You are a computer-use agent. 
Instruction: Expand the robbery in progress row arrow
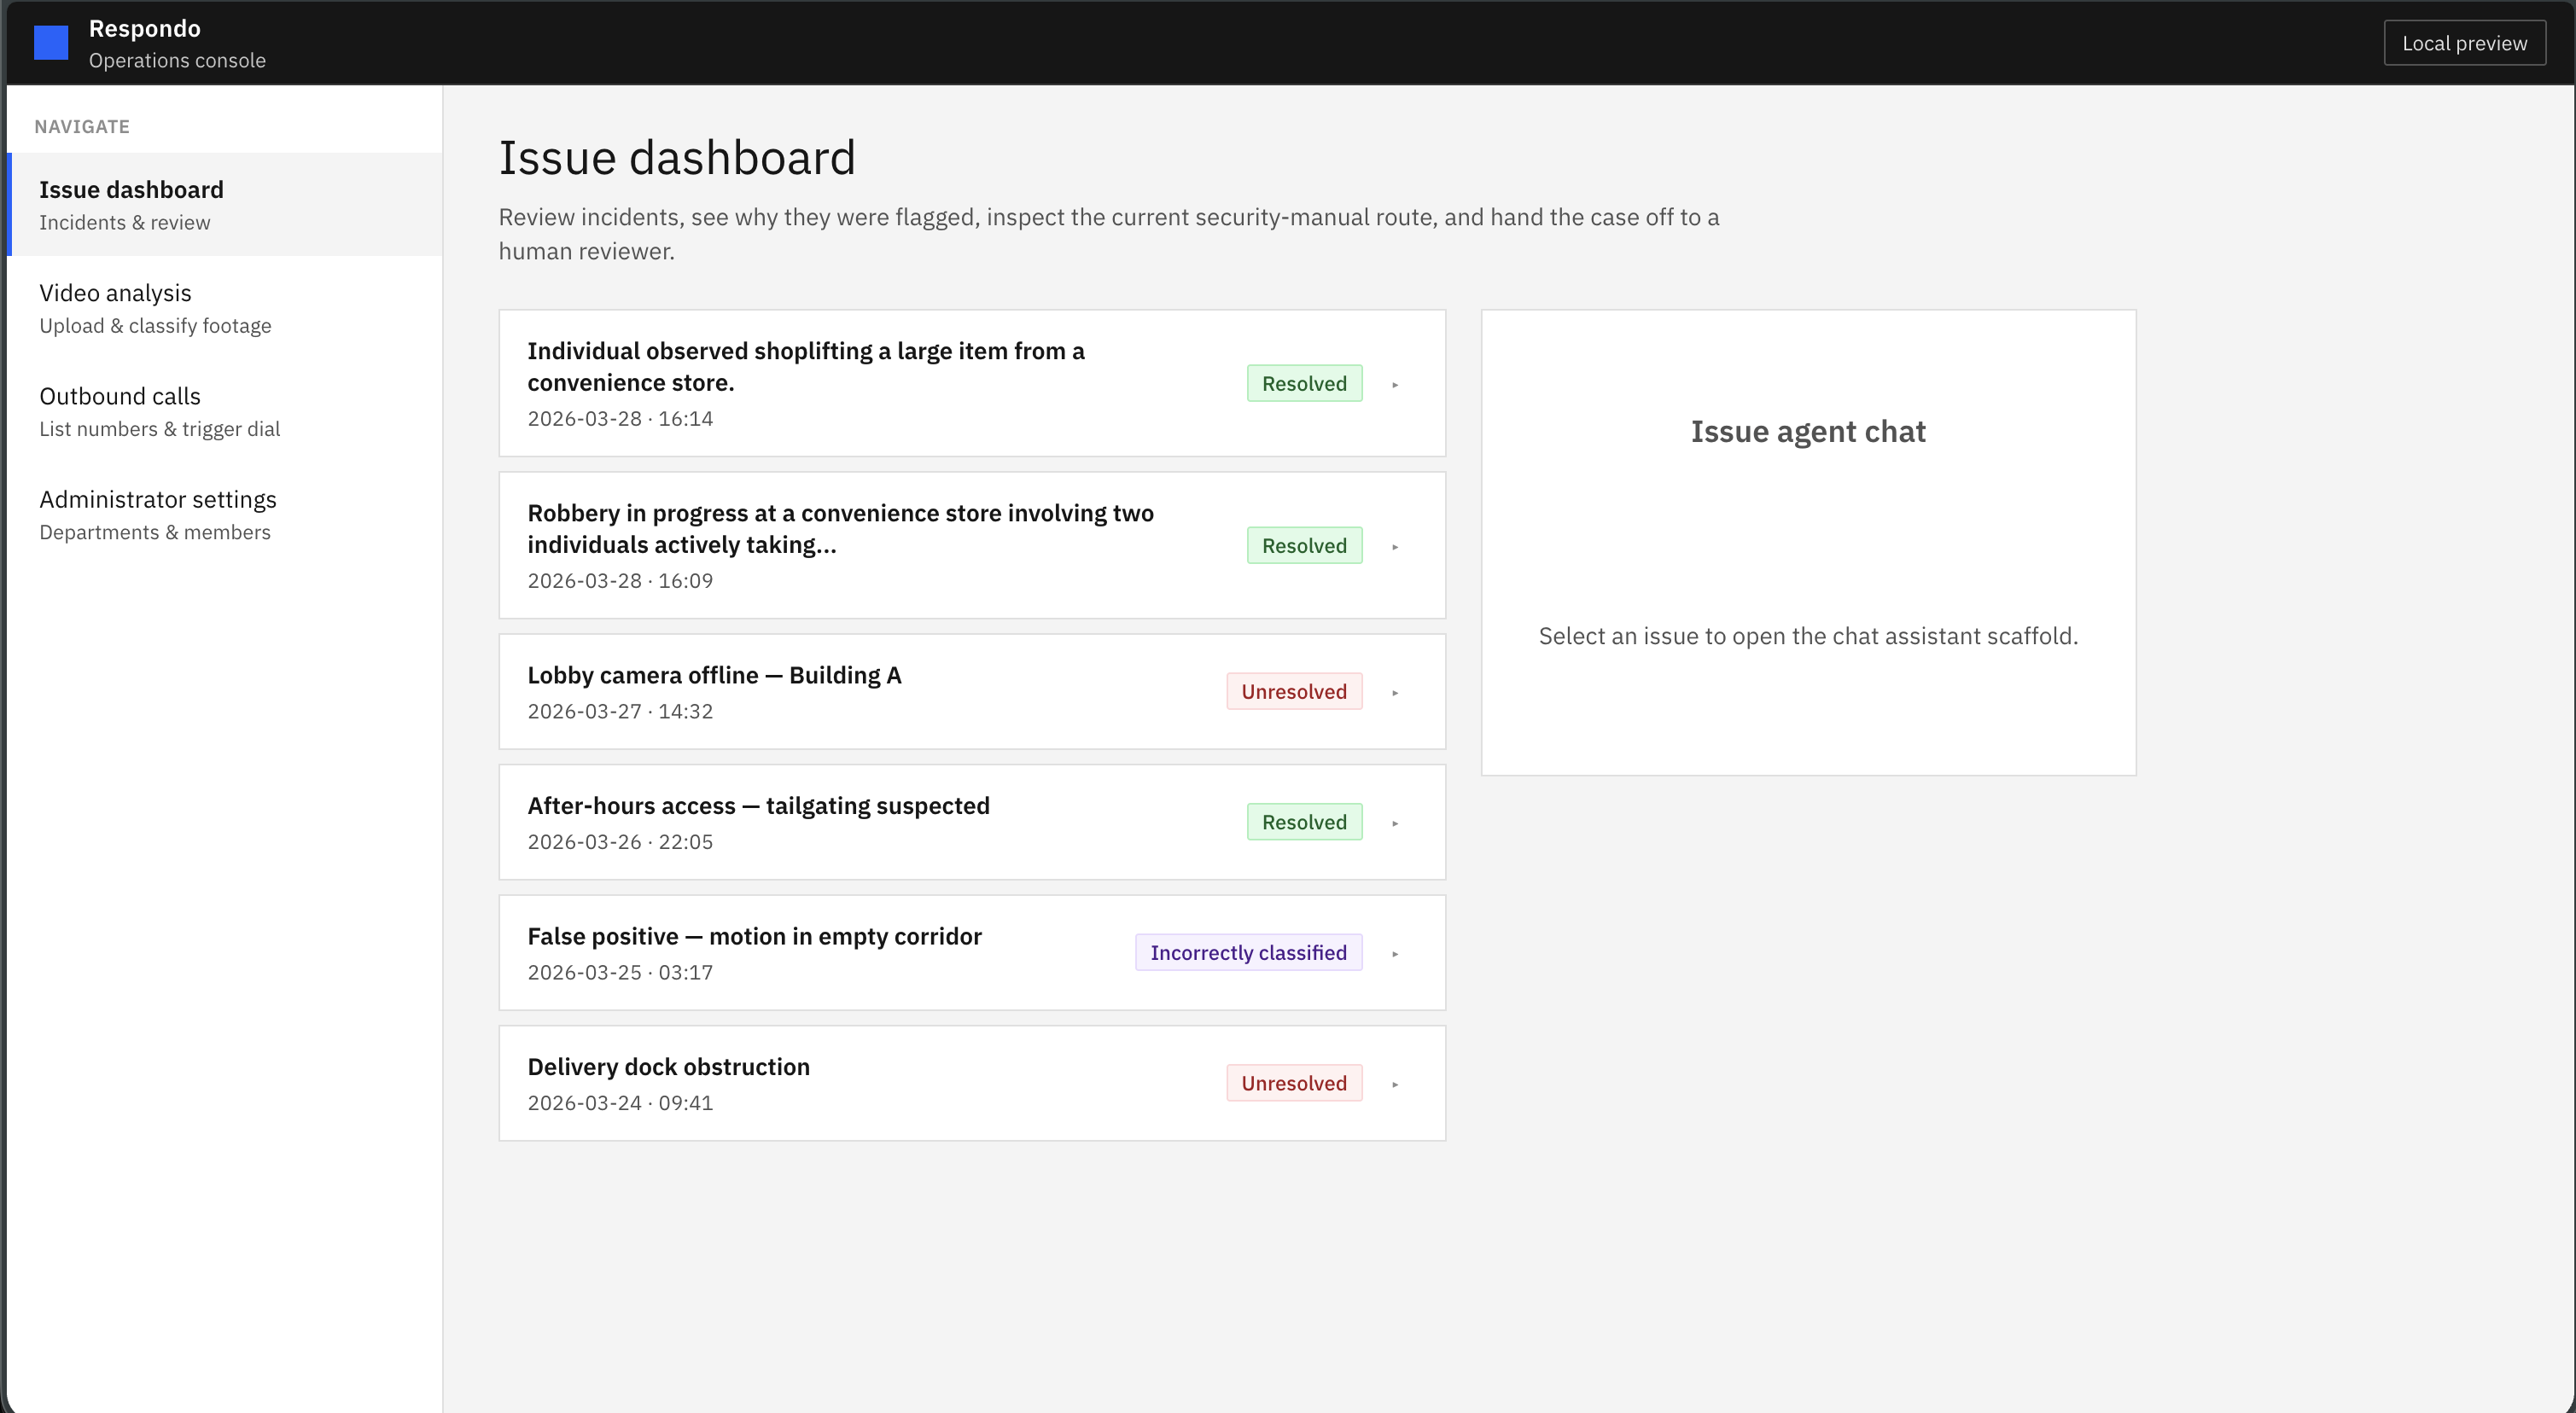1395,546
